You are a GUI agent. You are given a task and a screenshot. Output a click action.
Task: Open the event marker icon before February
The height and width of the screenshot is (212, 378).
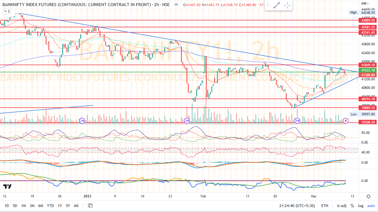(187, 121)
